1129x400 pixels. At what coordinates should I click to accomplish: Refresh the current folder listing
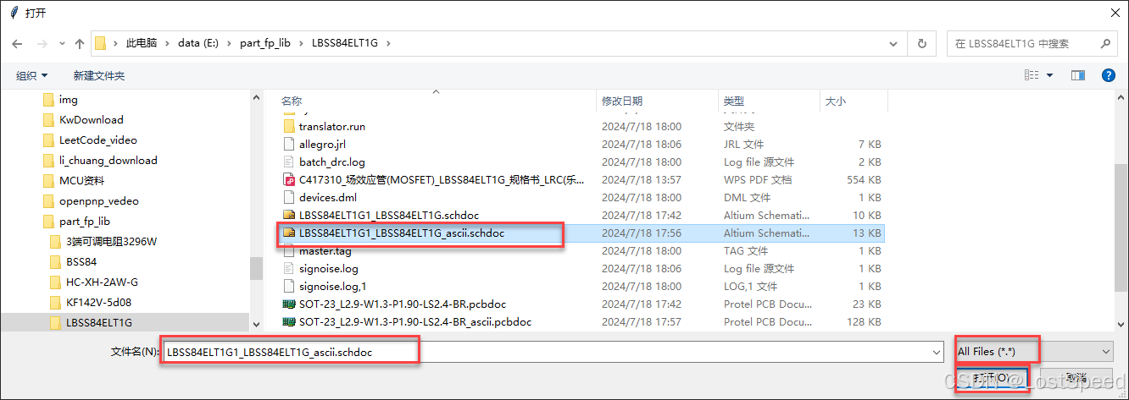[921, 43]
